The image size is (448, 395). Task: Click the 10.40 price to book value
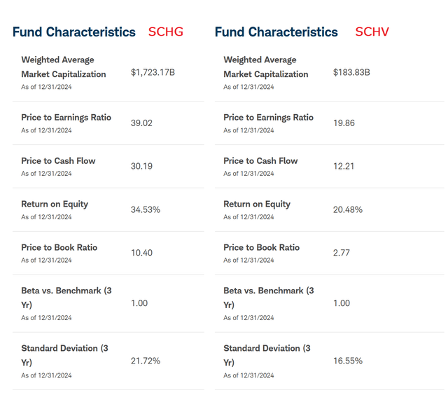141,253
